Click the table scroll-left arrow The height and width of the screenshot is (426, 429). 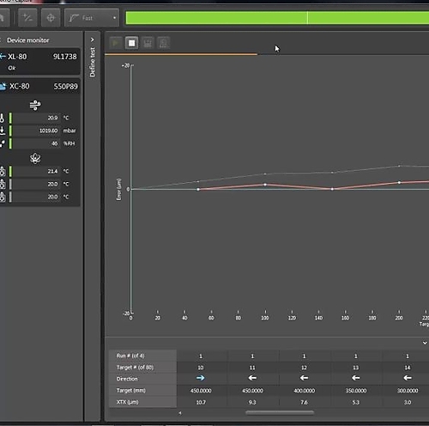(x=180, y=413)
